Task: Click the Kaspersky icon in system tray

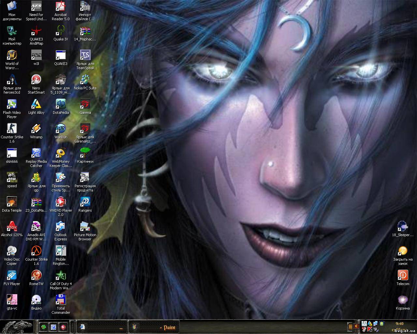Action: (x=370, y=329)
